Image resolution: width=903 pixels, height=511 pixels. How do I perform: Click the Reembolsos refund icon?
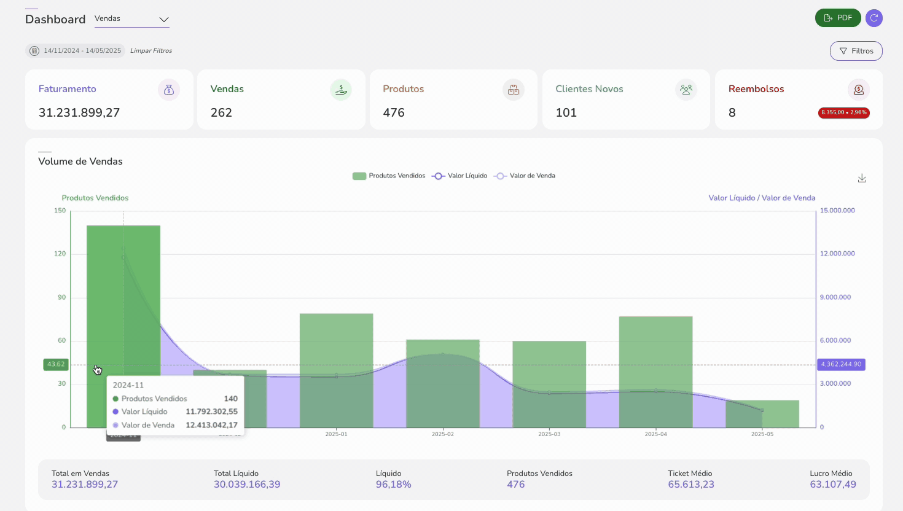pos(858,90)
